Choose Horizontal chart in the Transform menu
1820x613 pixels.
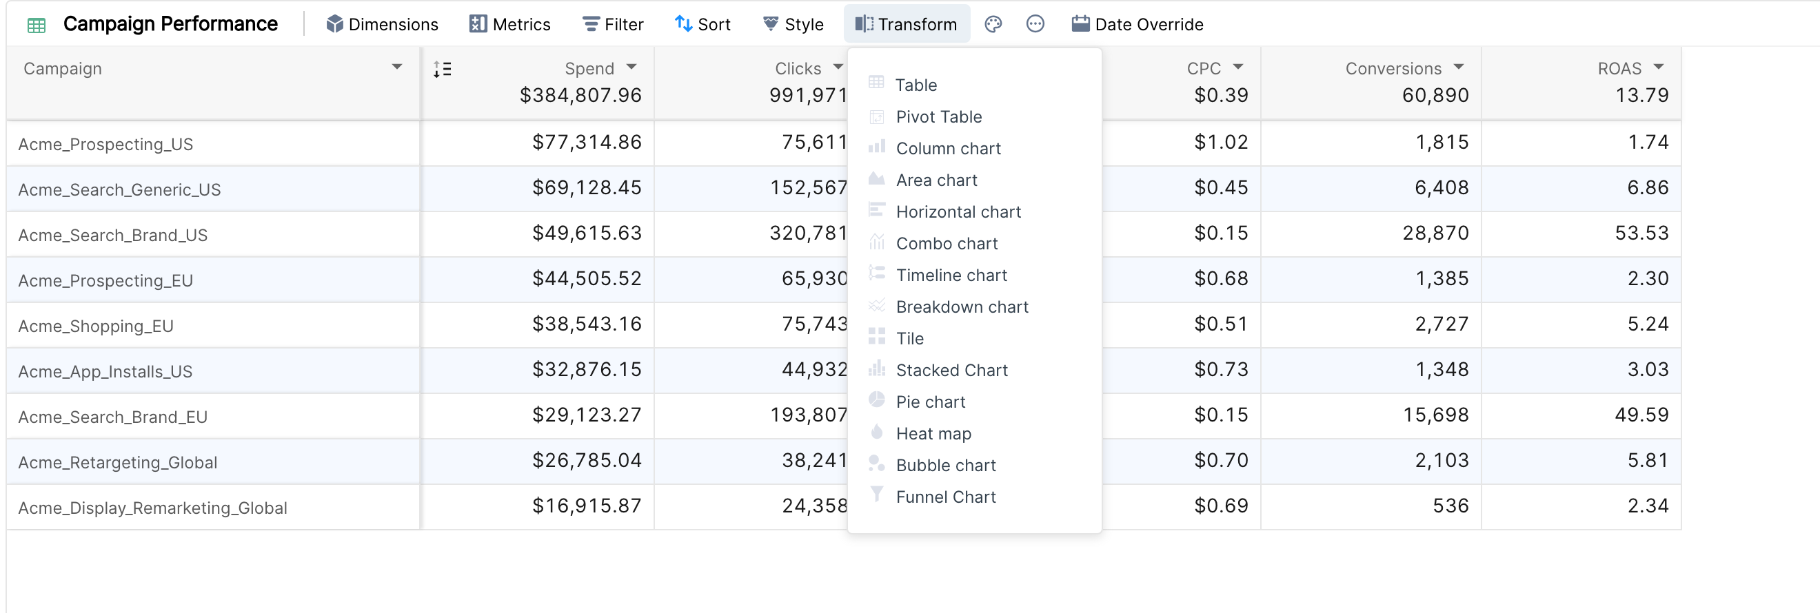[974, 212]
